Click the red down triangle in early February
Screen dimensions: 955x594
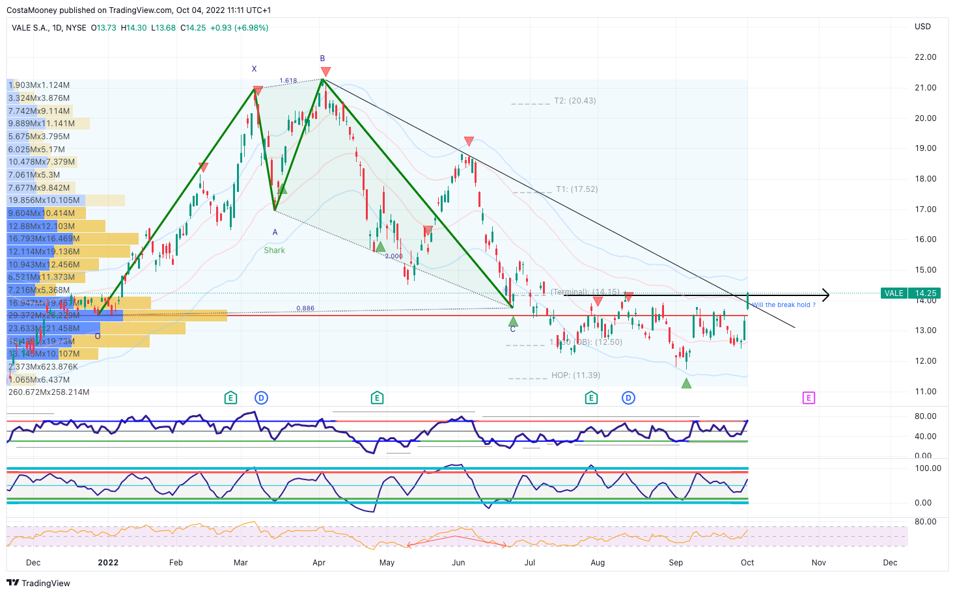pos(203,167)
